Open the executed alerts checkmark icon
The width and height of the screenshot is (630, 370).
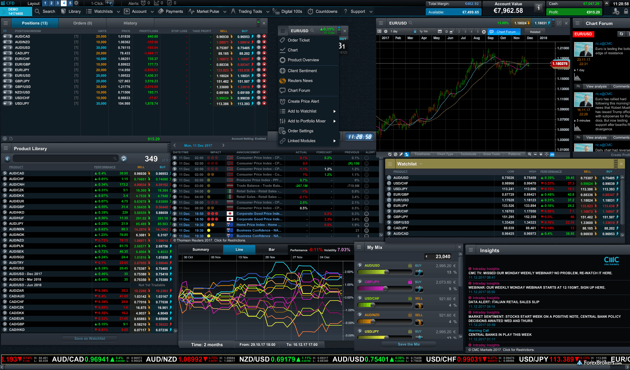[169, 3]
